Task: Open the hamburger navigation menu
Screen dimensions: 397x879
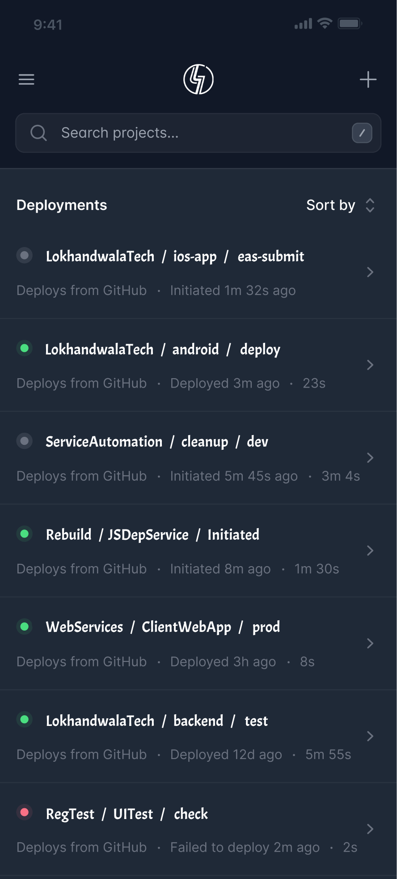Action: [x=26, y=80]
